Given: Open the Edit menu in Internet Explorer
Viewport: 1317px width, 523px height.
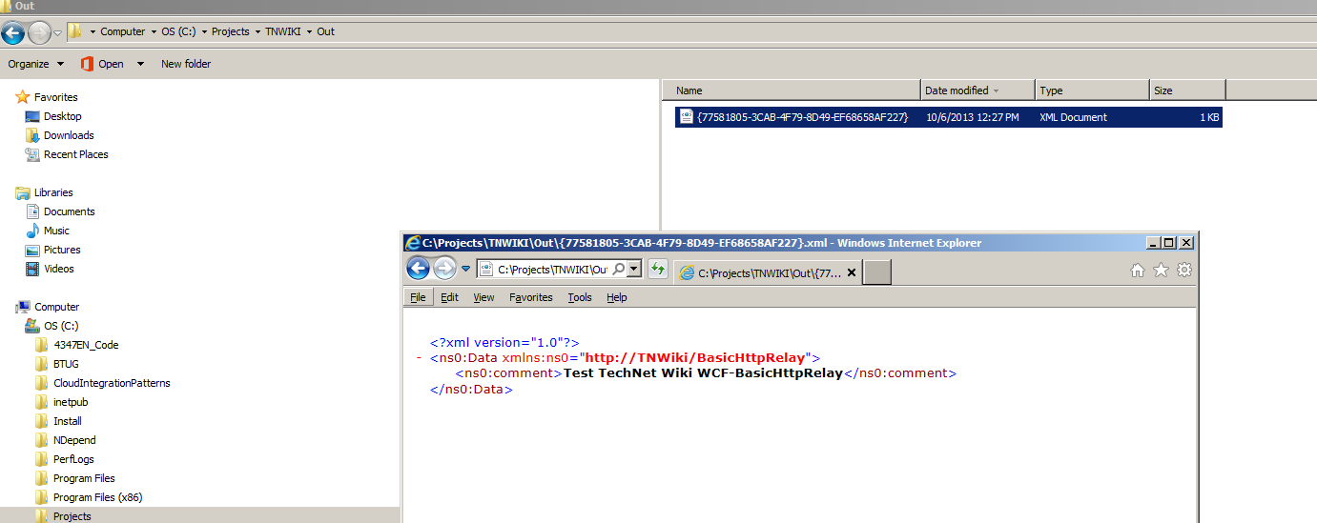Looking at the screenshot, I should point(449,297).
